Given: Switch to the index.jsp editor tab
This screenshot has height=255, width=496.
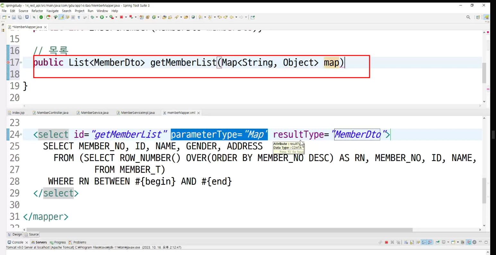Looking at the screenshot, I should (x=16, y=113).
